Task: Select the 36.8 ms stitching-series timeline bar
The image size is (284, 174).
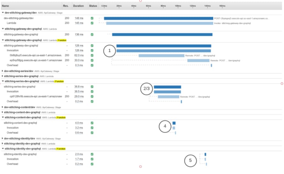Action: coord(168,87)
